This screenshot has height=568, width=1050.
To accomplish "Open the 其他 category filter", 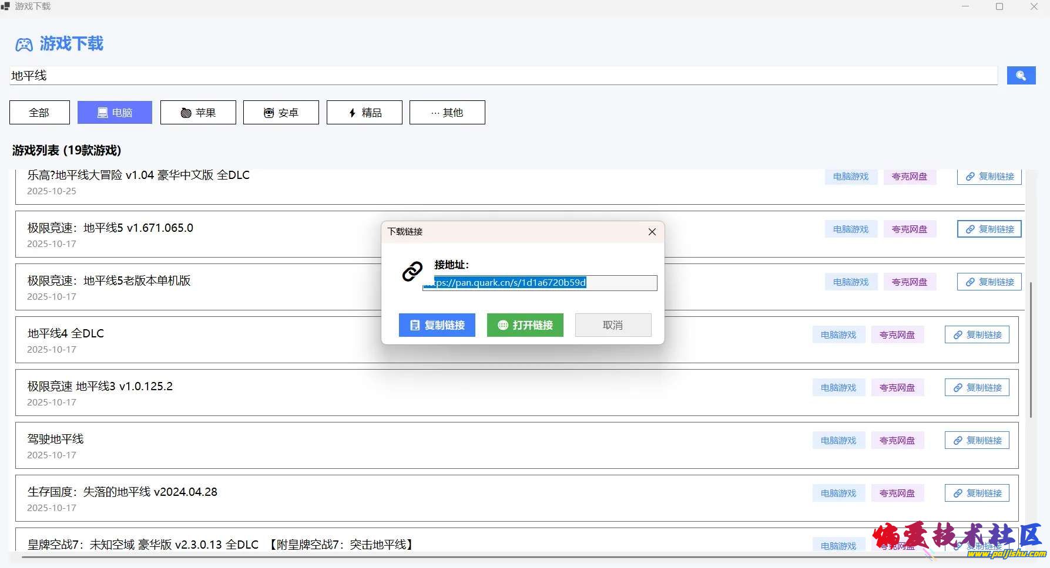I will click(x=447, y=113).
